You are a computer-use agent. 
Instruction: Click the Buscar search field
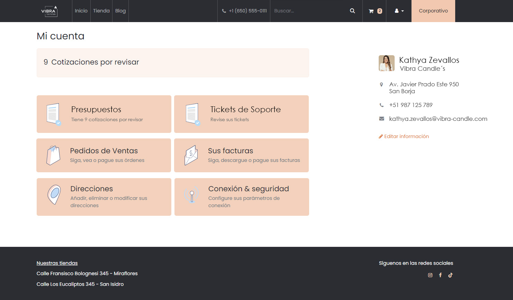coord(308,11)
